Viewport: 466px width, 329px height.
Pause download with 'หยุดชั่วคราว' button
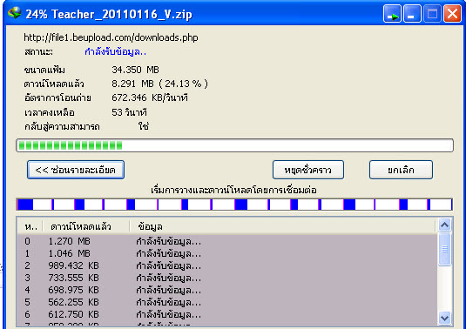(x=308, y=170)
